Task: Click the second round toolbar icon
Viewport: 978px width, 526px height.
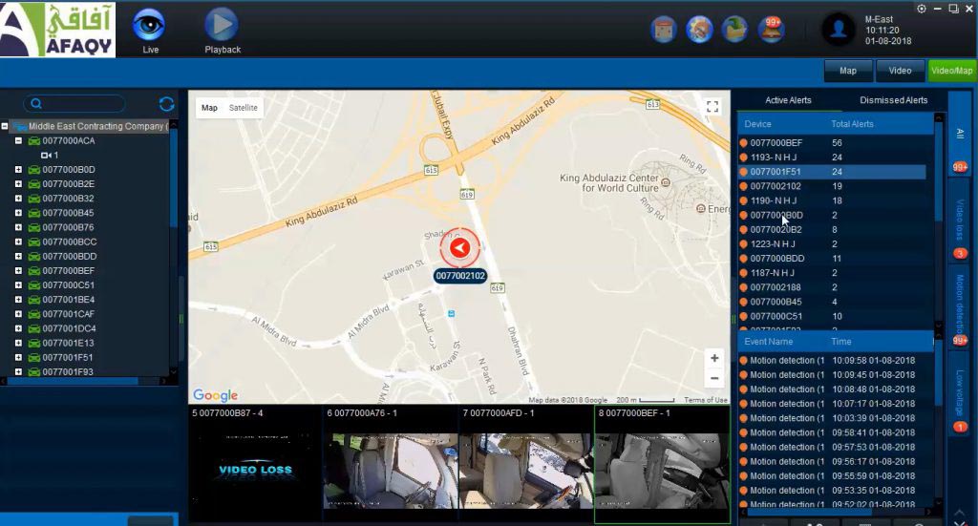Action: 699,30
